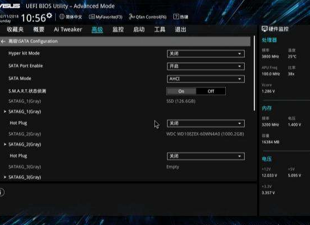Click the SATA Mode label

tap(20, 79)
